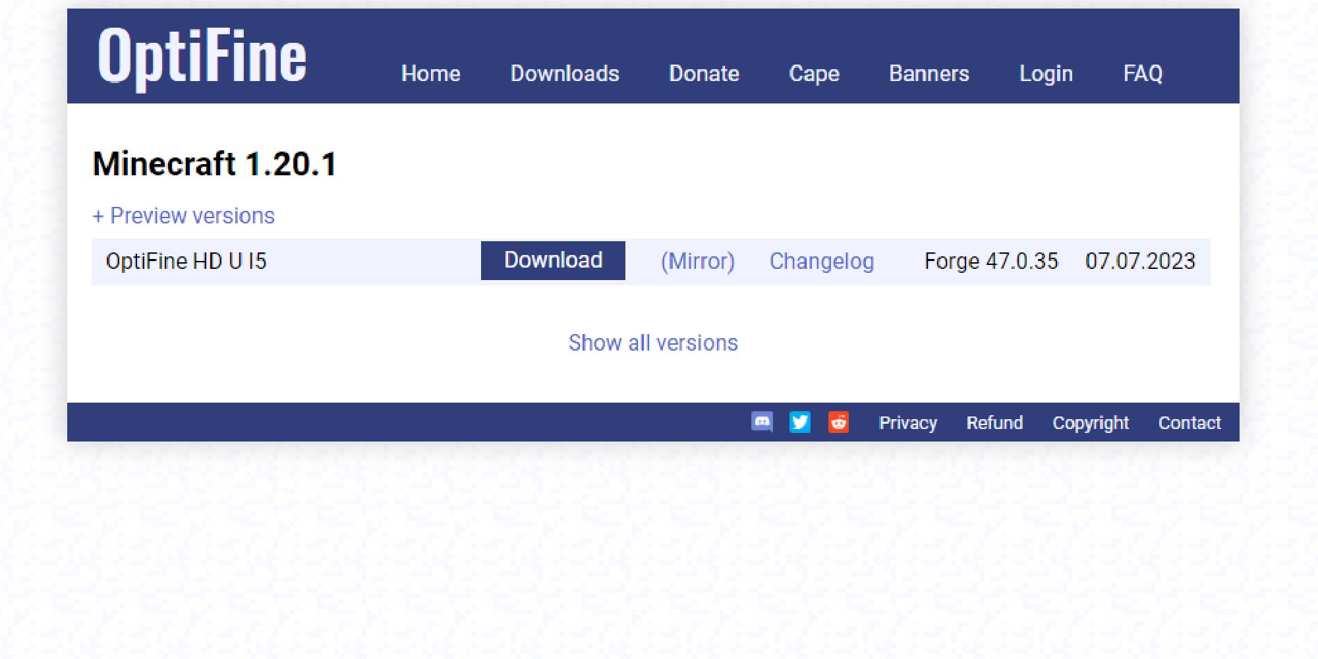The height and width of the screenshot is (659, 1318).
Task: Open the Contact link in the footer
Action: [1189, 422]
